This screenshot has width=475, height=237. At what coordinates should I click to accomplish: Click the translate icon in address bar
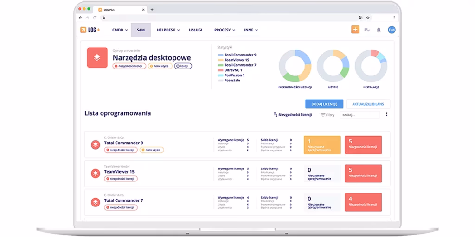click(x=360, y=18)
